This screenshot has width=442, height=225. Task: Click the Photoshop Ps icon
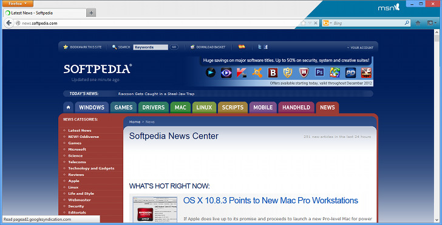point(319,73)
